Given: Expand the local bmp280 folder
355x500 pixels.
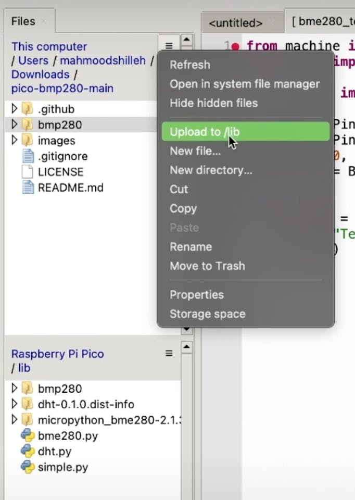Looking at the screenshot, I should pyautogui.click(x=14, y=124).
